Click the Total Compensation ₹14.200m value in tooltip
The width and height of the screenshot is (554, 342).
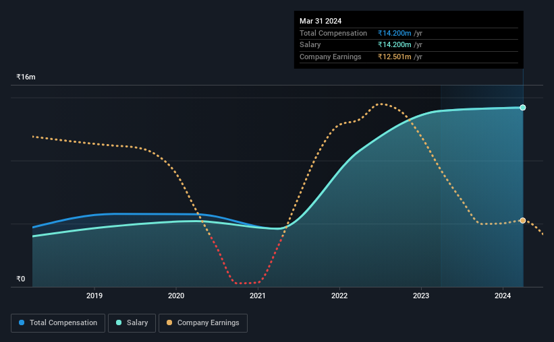pyautogui.click(x=394, y=33)
